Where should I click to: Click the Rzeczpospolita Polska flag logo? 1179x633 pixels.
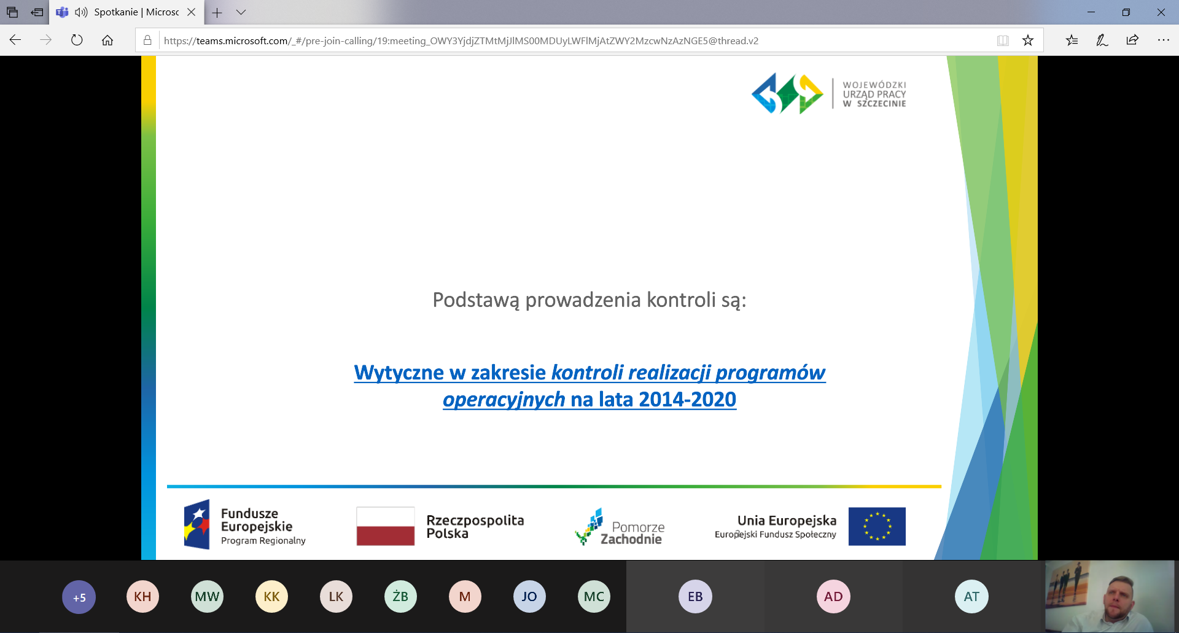click(x=440, y=526)
